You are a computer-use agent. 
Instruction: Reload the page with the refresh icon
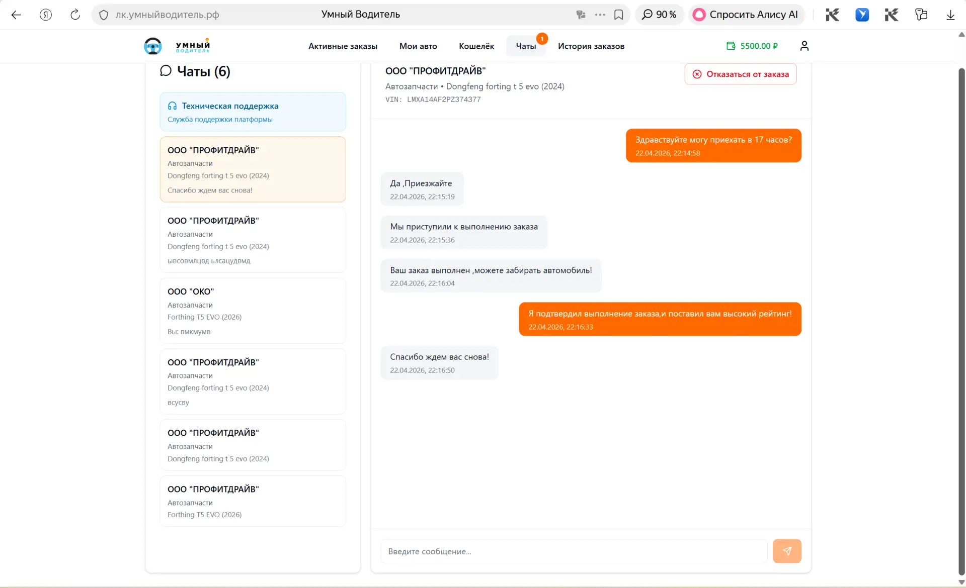click(75, 15)
